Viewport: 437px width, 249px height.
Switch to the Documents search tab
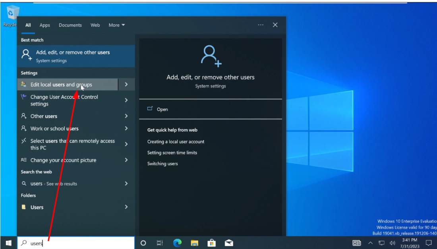coord(70,25)
